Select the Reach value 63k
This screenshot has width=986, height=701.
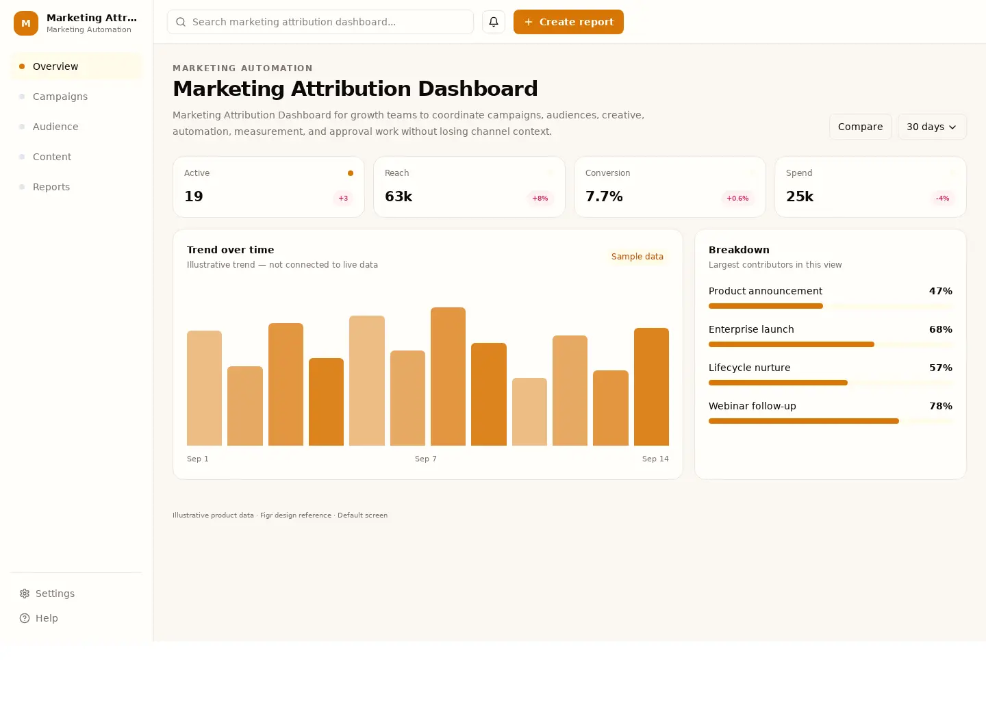[399, 196]
